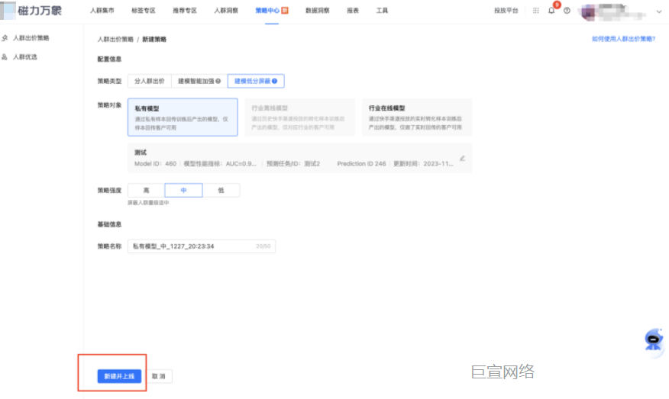The height and width of the screenshot is (399, 669).
Task: Set strategy strength to 低
Action: pos(221,190)
